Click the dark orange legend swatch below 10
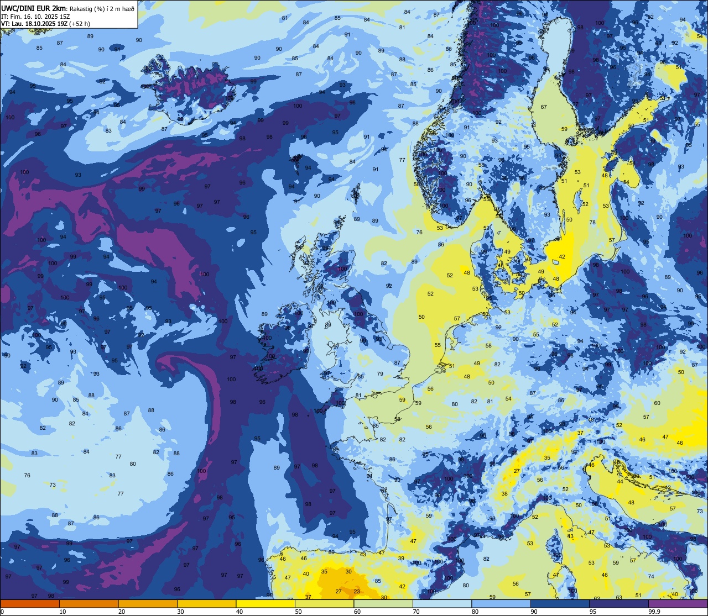The image size is (708, 616). (x=30, y=603)
